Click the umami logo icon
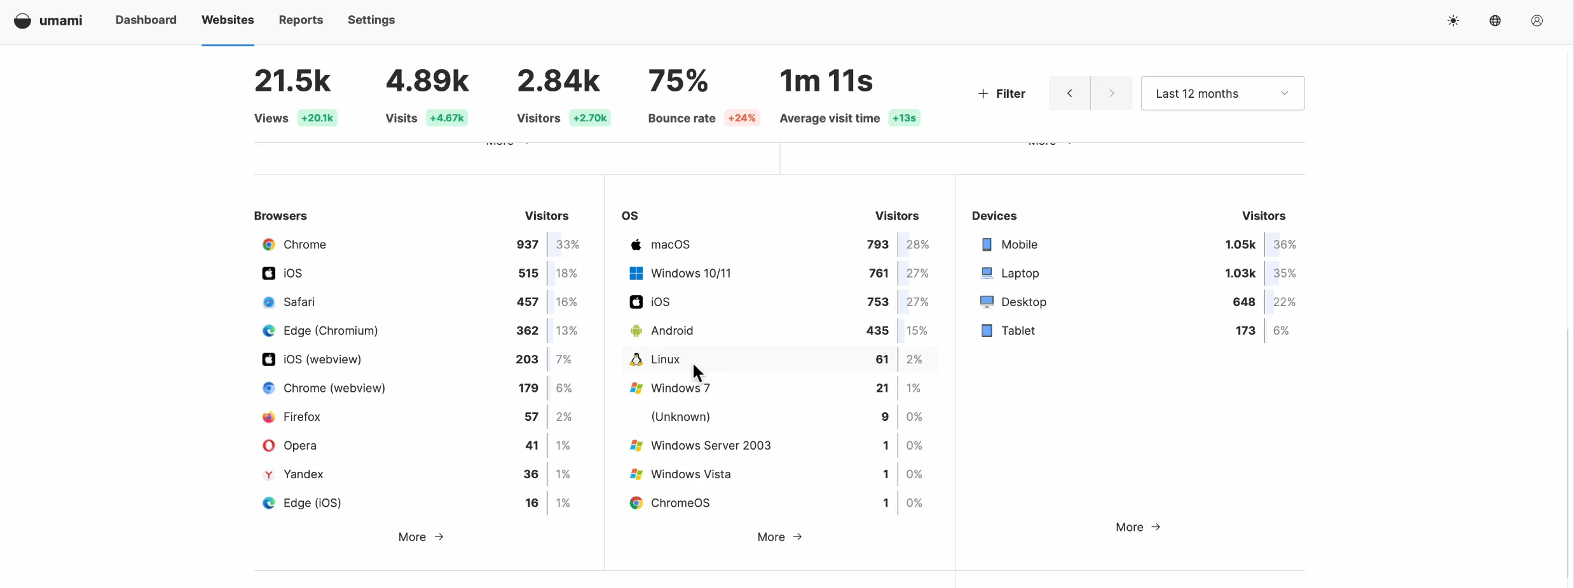Viewport: 1574px width, 588px height. (22, 20)
